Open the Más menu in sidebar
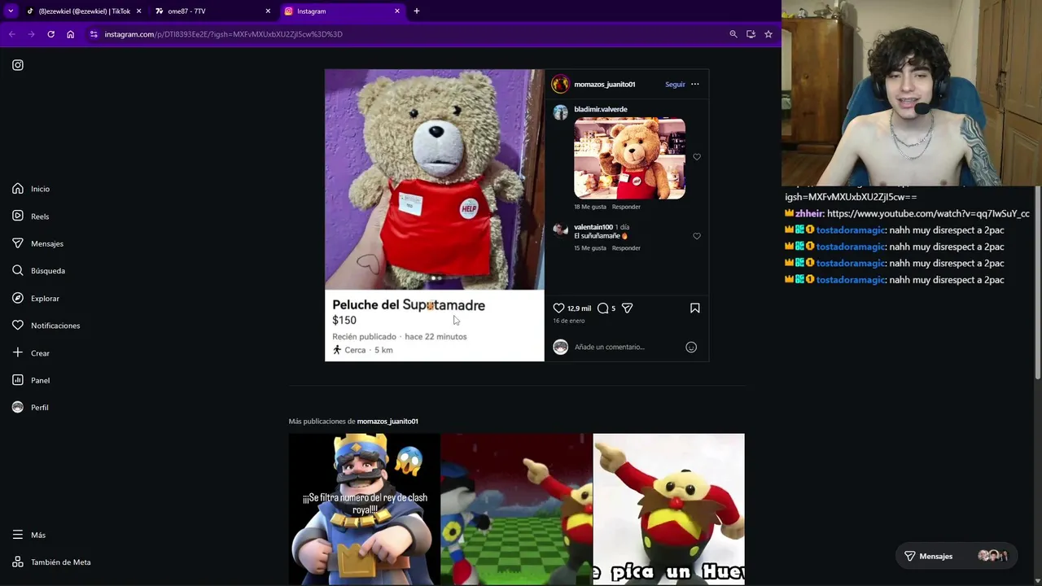The height and width of the screenshot is (586, 1042). 29,535
